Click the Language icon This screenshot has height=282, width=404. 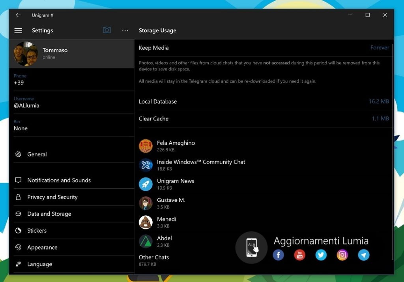pyautogui.click(x=18, y=264)
